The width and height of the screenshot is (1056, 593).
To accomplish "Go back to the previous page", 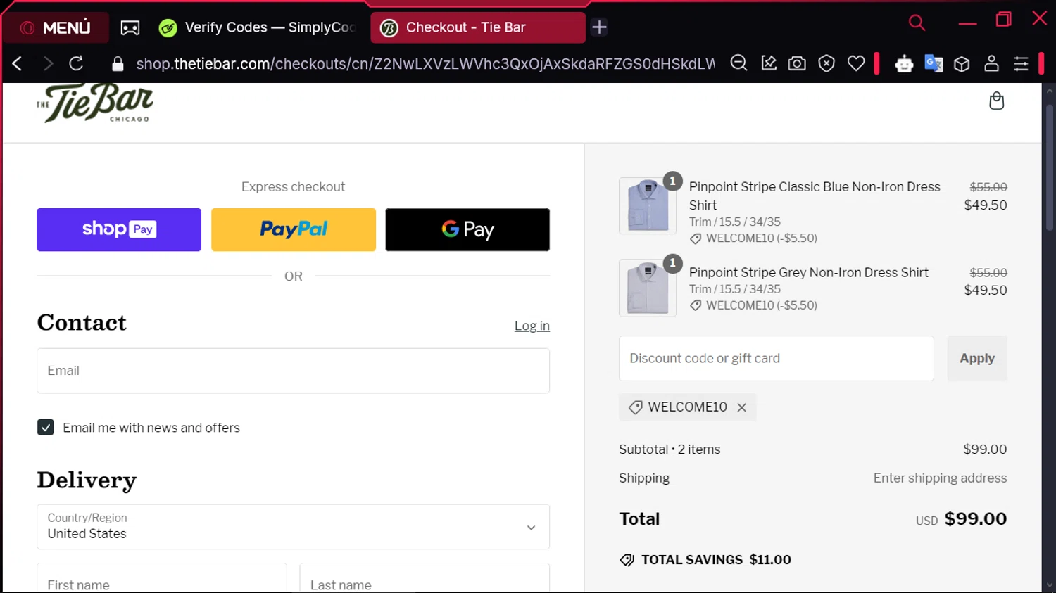I will pyautogui.click(x=18, y=64).
